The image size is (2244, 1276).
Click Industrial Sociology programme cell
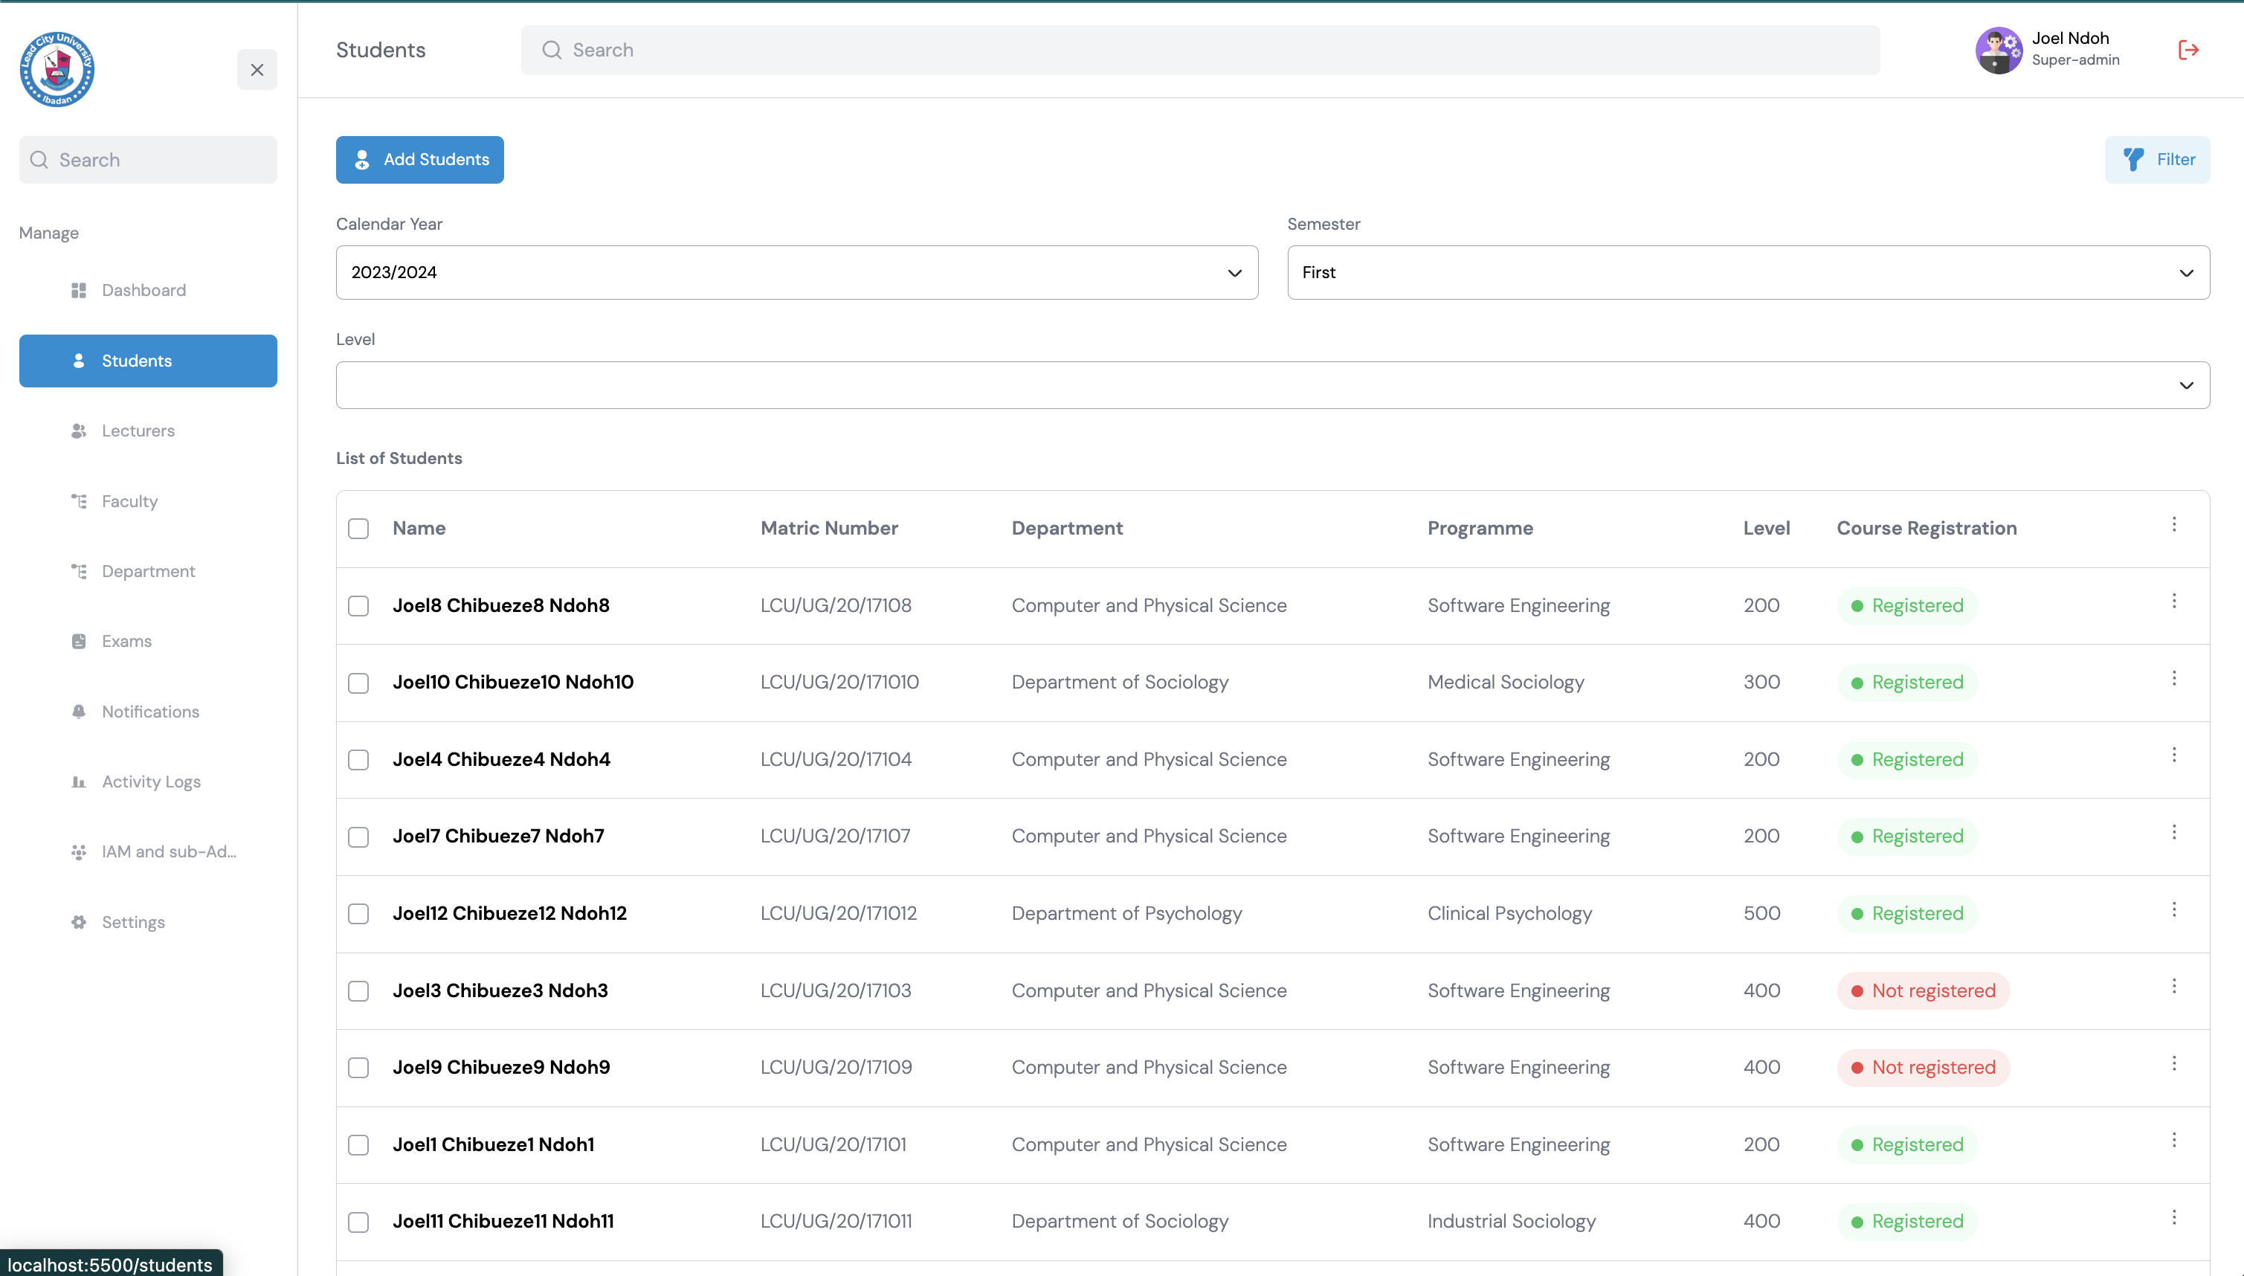[1512, 1222]
